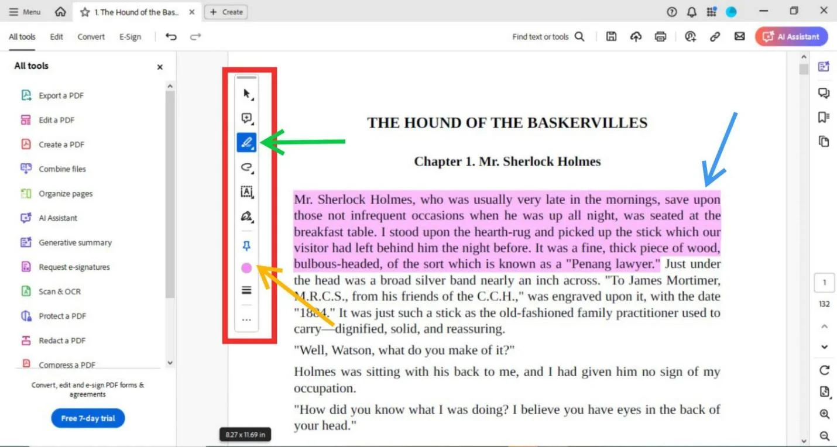Open Export a PDF tool
Screen dimensions: 837x447
coord(53,95)
